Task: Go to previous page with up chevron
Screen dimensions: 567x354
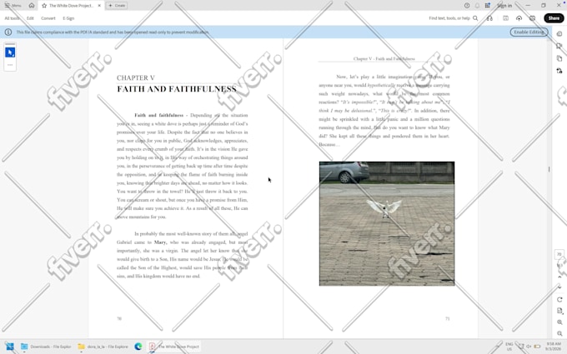Action: point(559,277)
